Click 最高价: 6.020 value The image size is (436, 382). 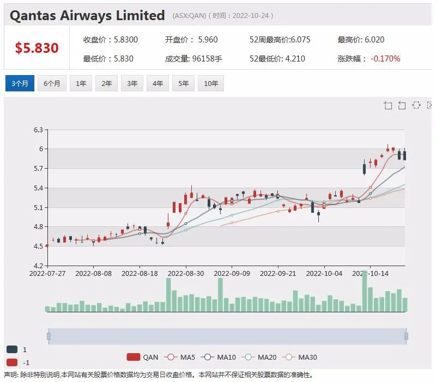point(361,40)
